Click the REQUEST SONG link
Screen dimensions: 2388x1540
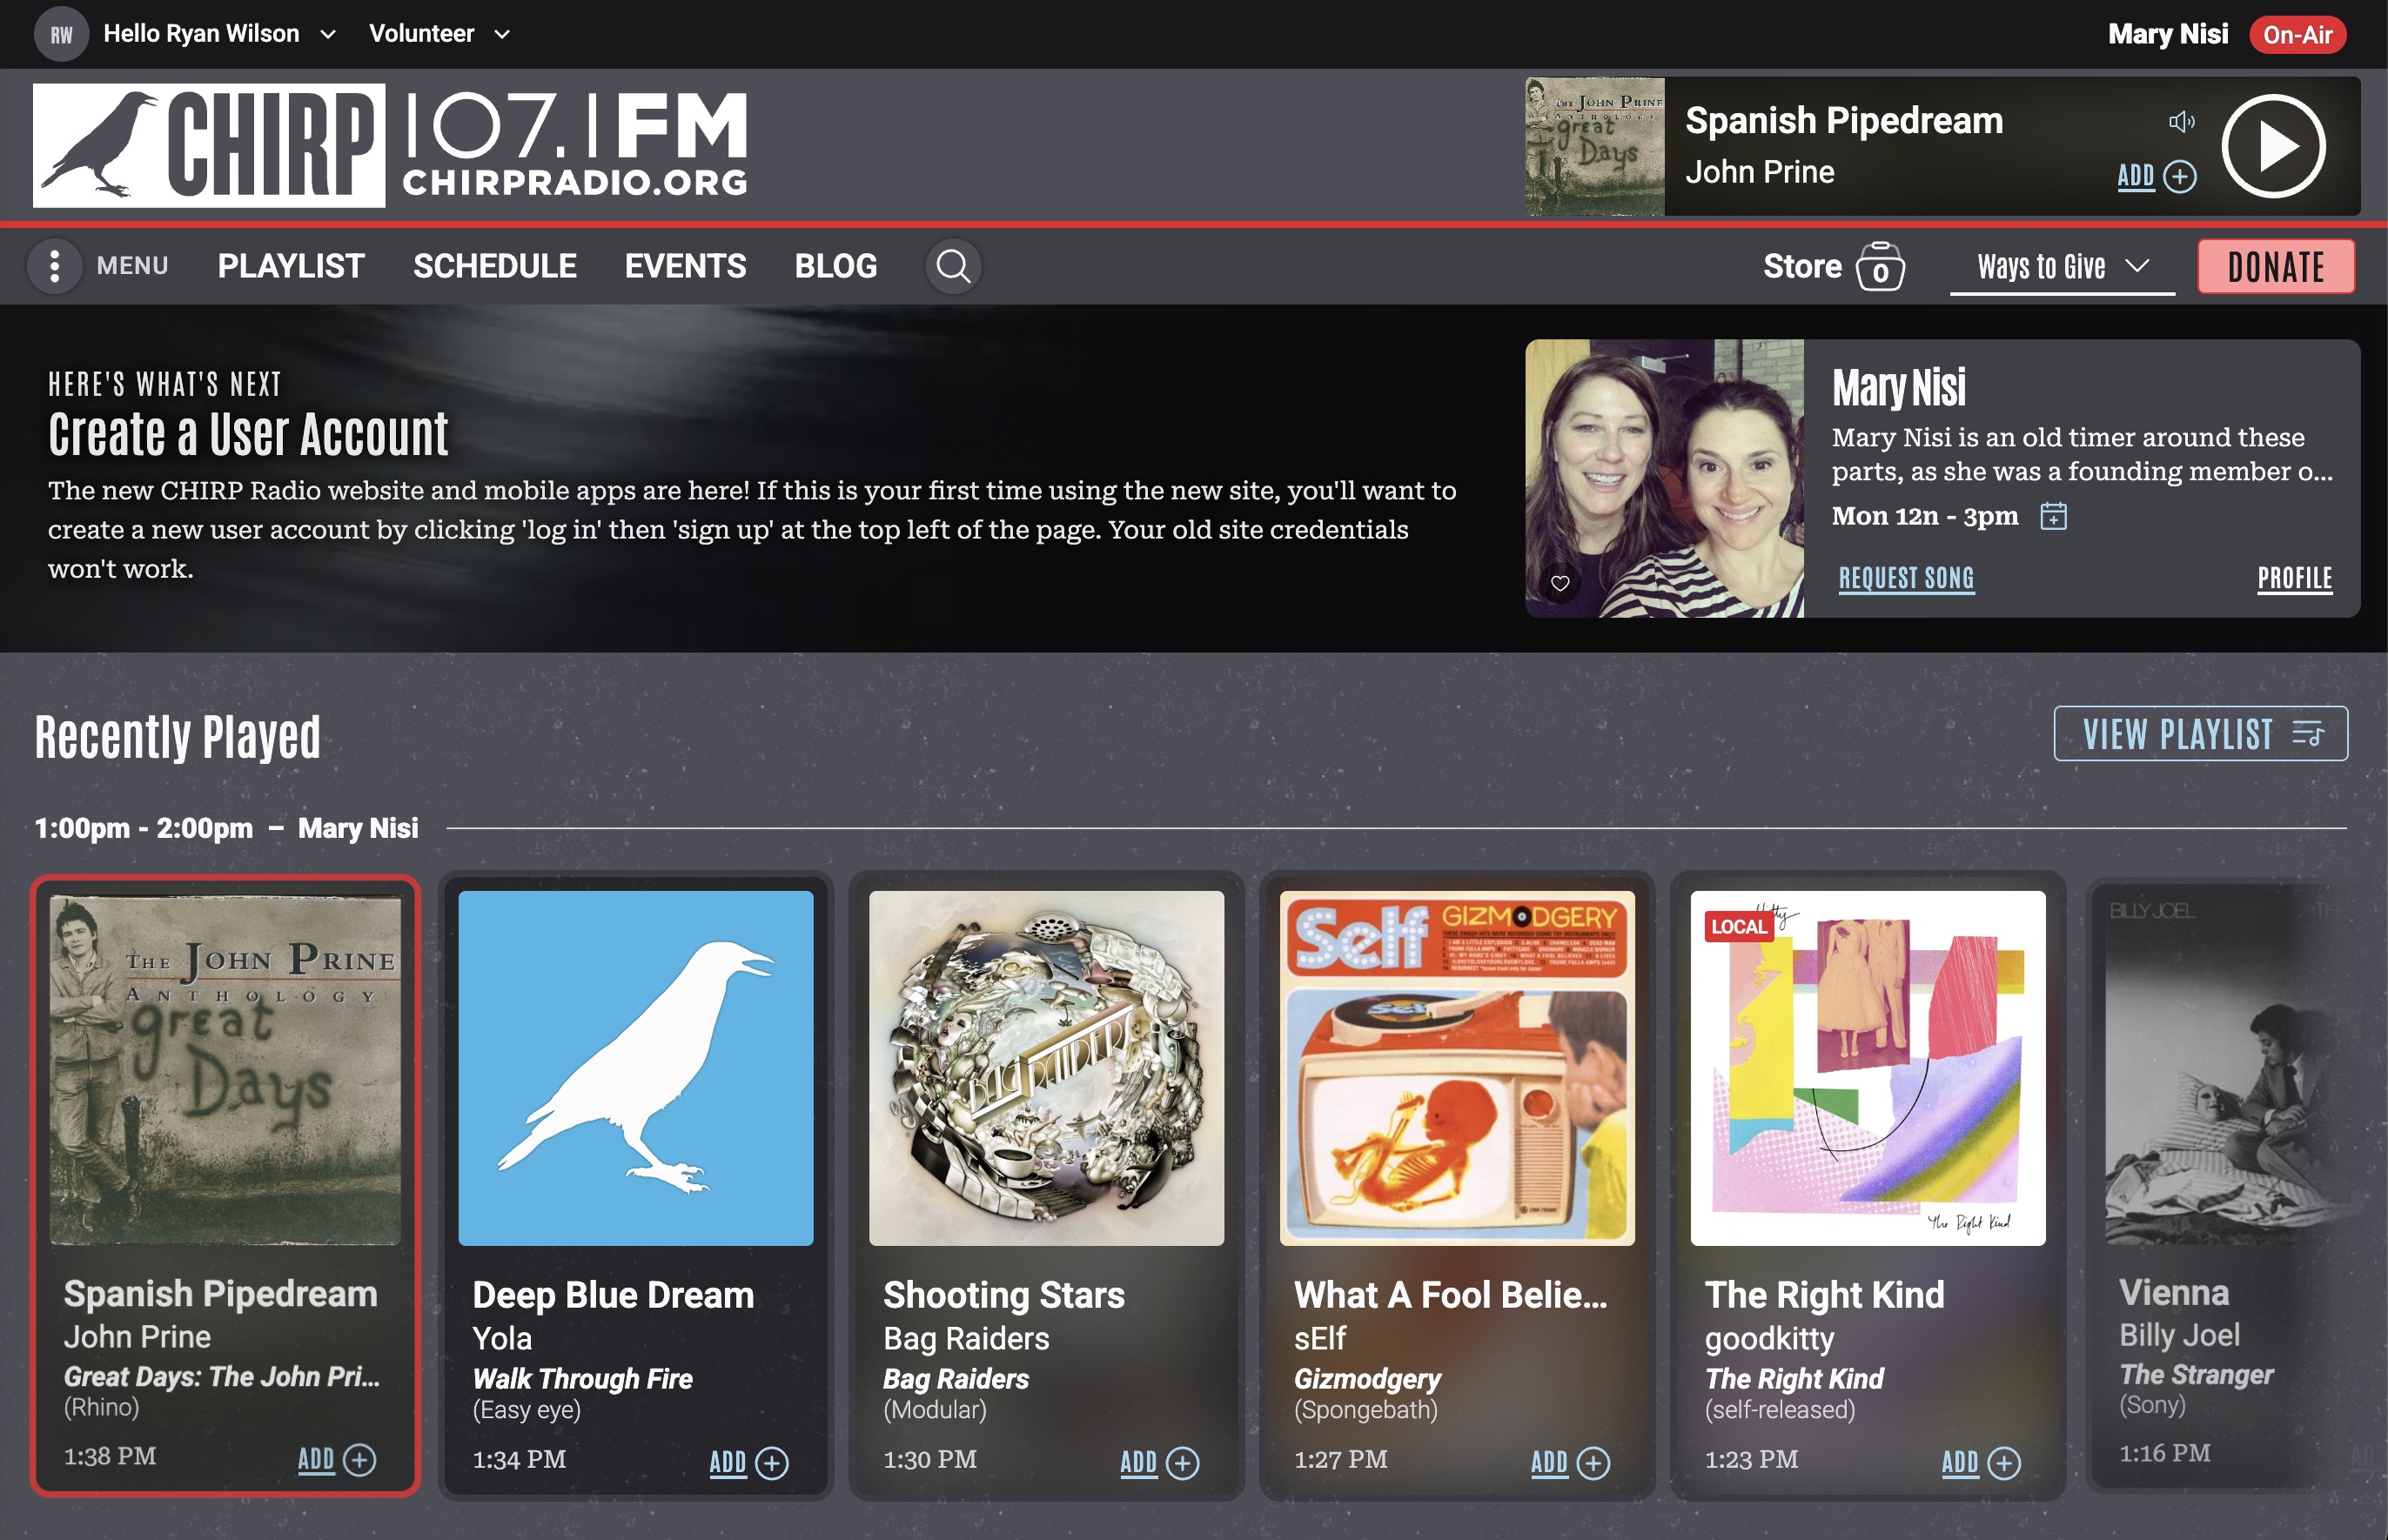click(x=1906, y=578)
